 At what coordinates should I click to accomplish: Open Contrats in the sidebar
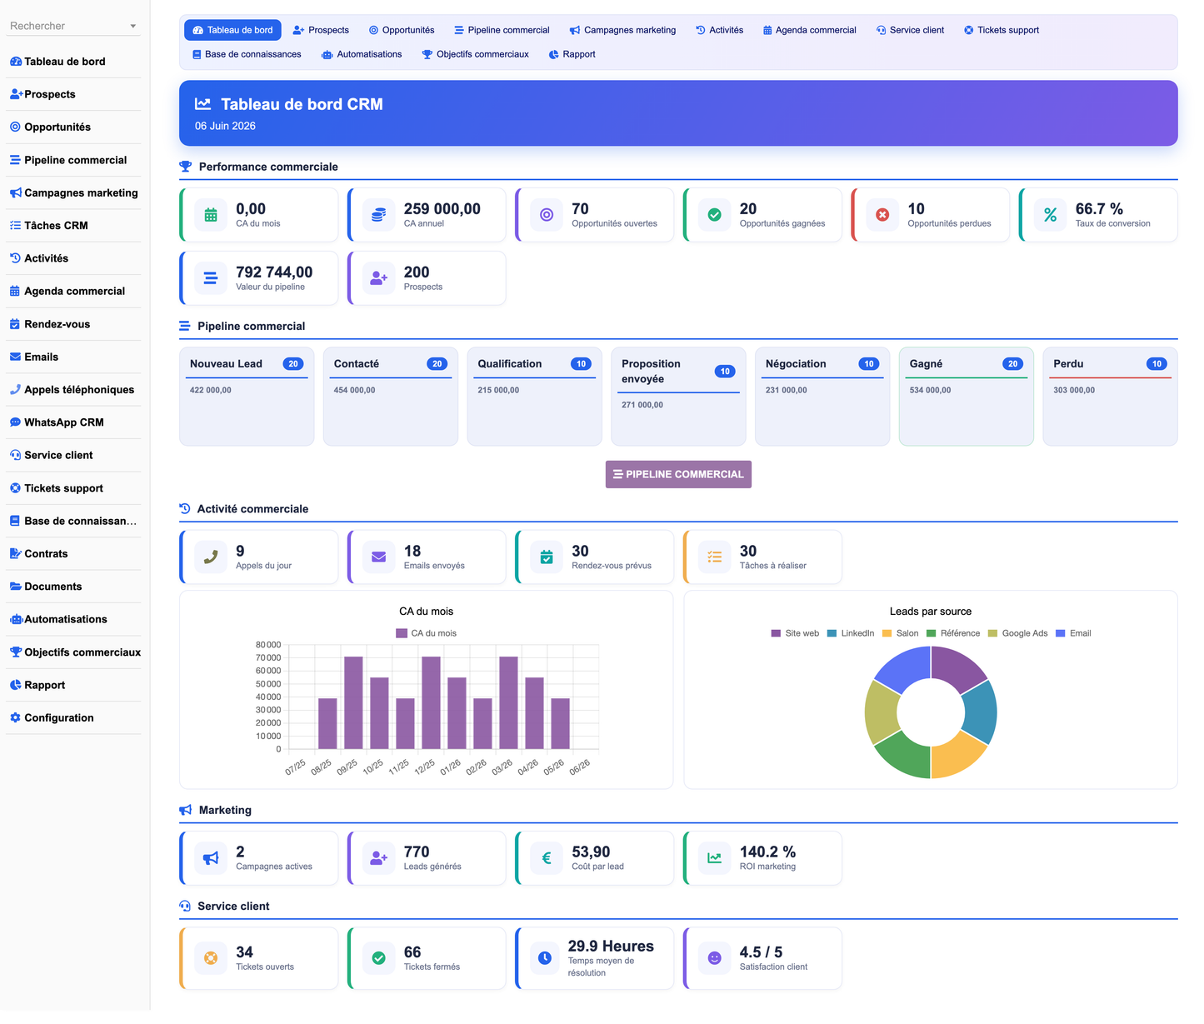coord(73,554)
